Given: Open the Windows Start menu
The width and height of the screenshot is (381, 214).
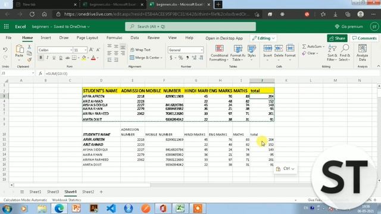Looking at the screenshot, I should click(7, 209).
